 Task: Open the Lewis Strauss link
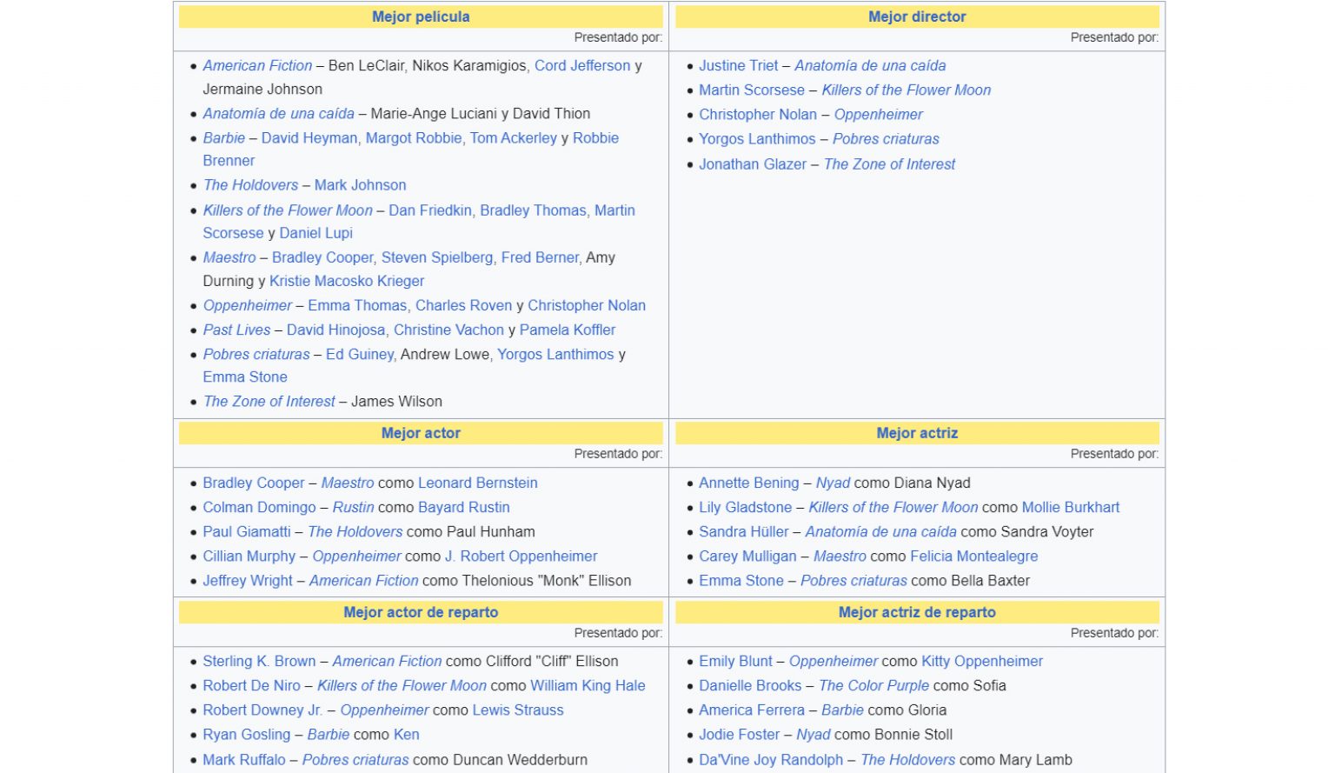[518, 710]
